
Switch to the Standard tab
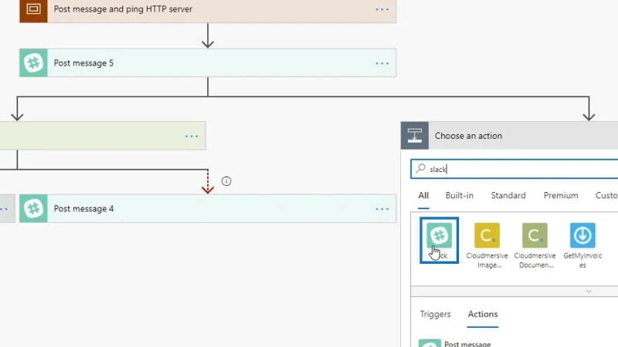click(x=508, y=196)
